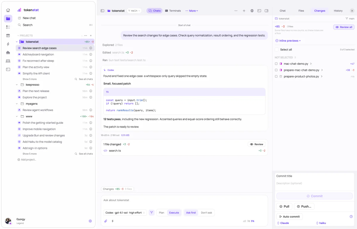Check the Select all checkbox

point(277,50)
